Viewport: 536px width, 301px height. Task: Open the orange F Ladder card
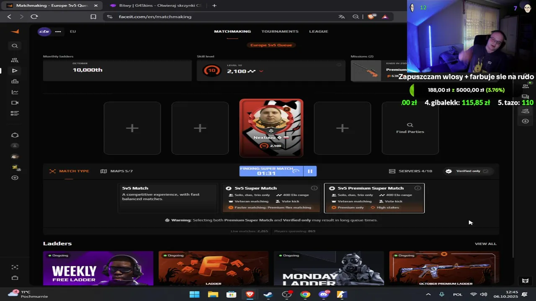[214, 268]
